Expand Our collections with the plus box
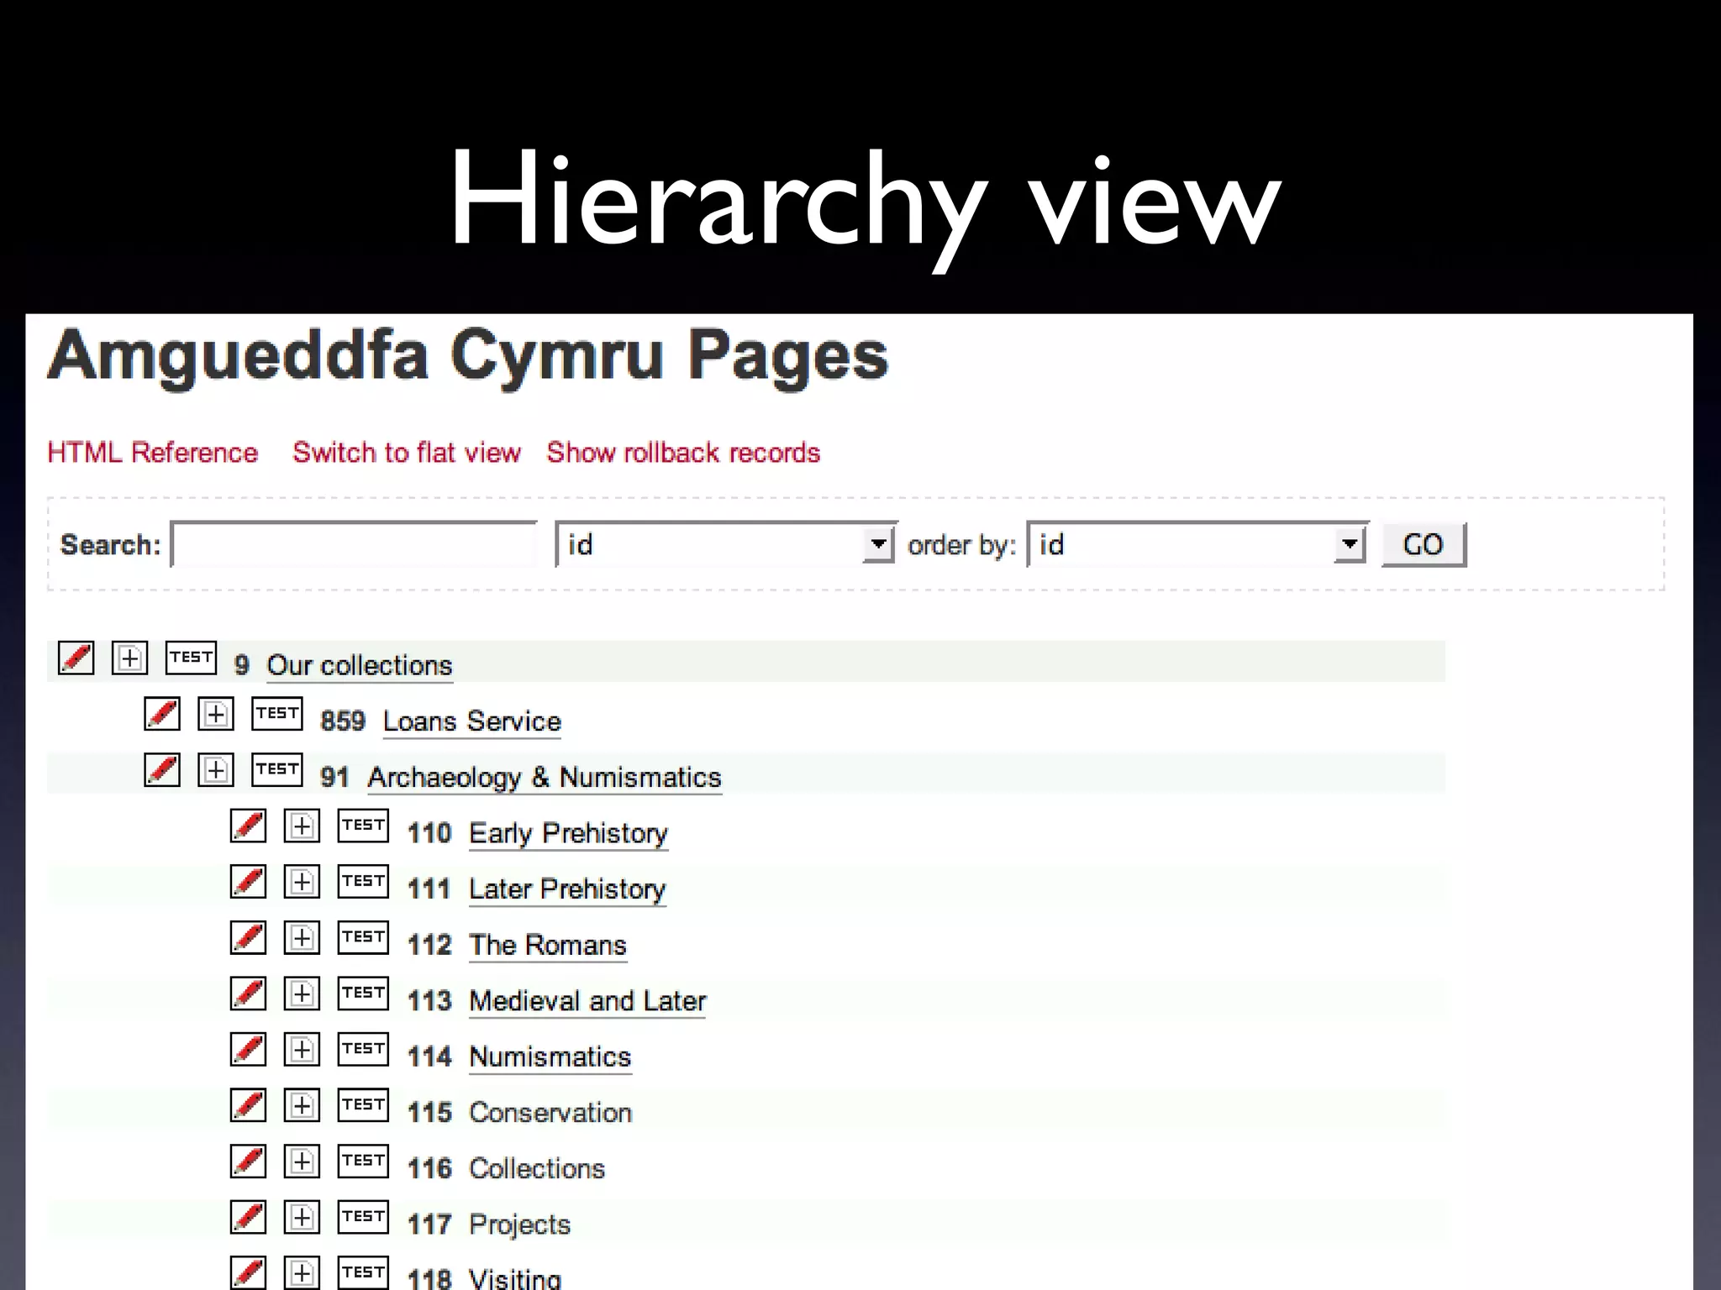 pos(129,658)
